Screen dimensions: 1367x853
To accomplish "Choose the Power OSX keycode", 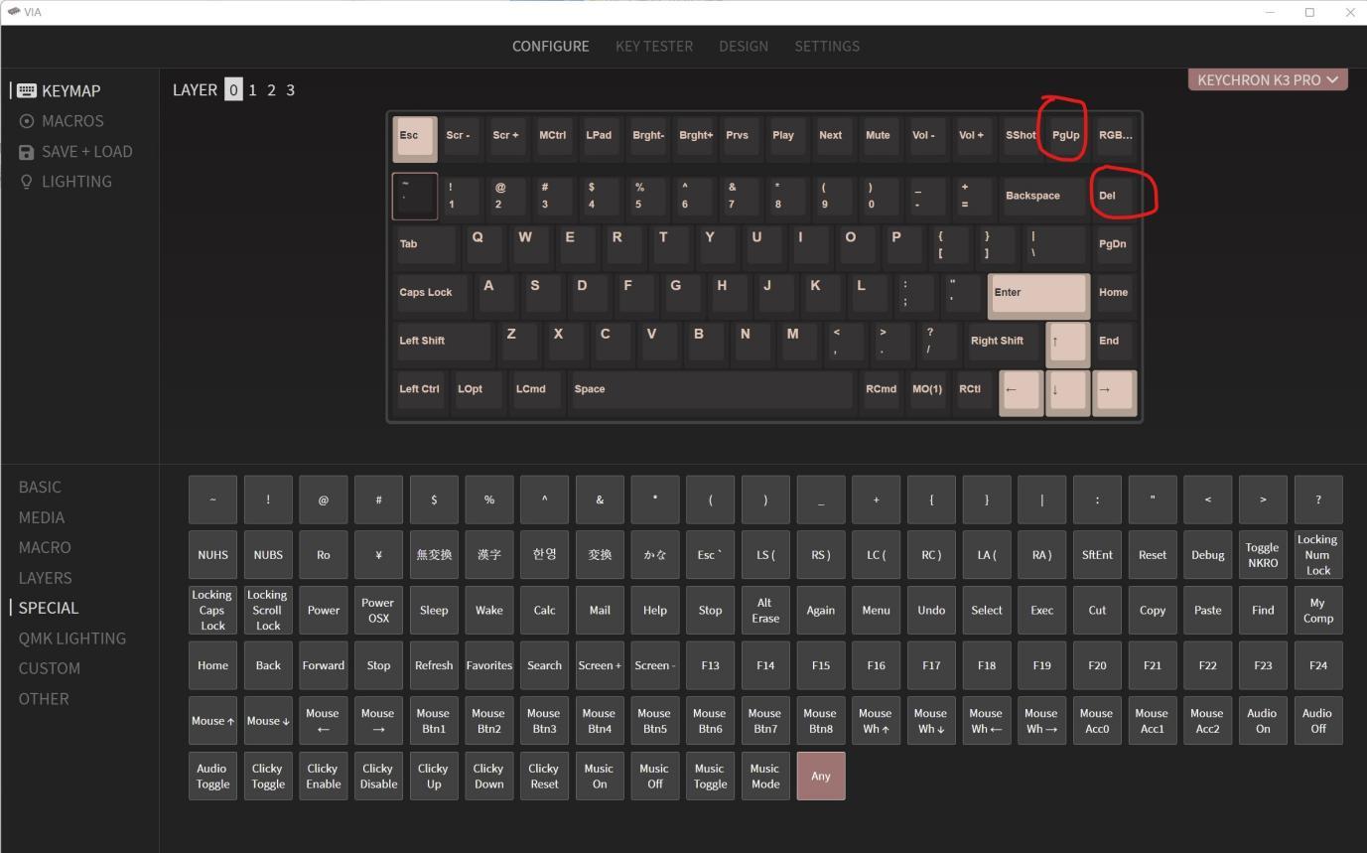I will [378, 611].
